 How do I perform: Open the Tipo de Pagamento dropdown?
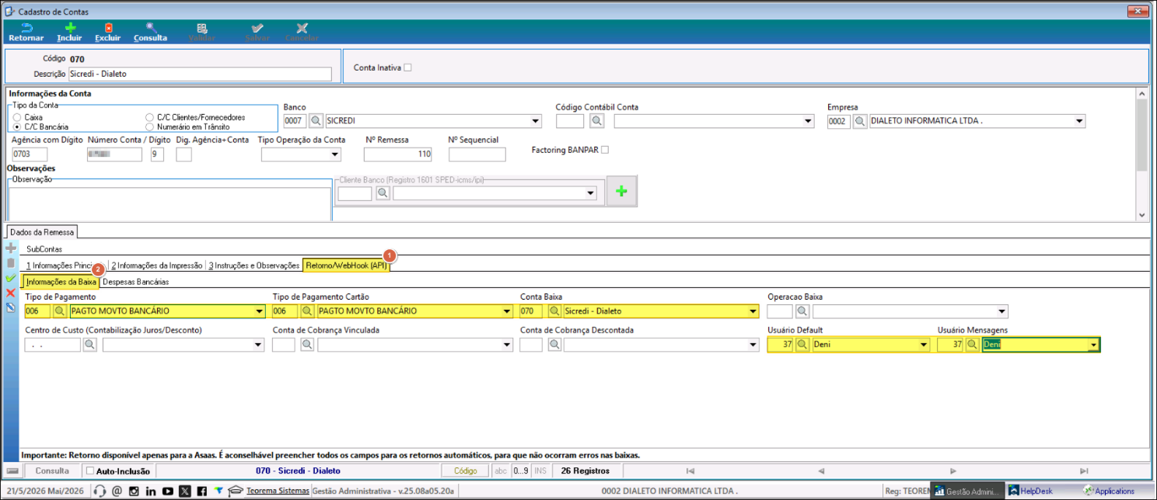(258, 311)
